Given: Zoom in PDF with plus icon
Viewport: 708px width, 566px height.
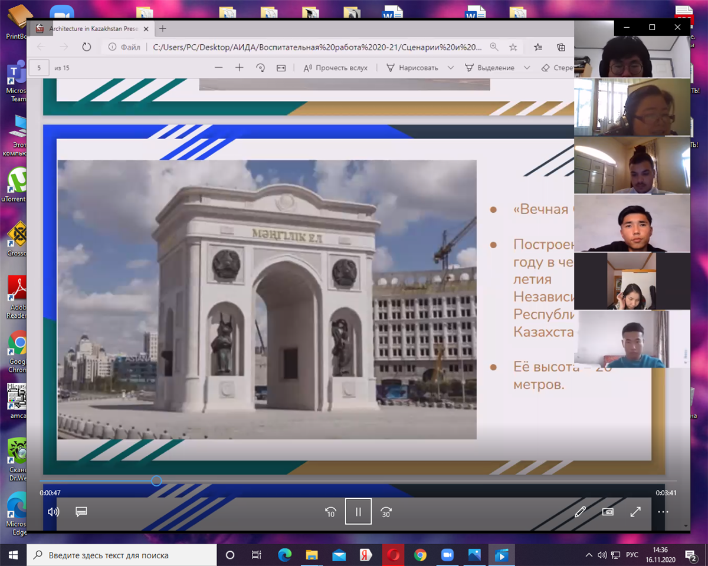Looking at the screenshot, I should coord(239,68).
